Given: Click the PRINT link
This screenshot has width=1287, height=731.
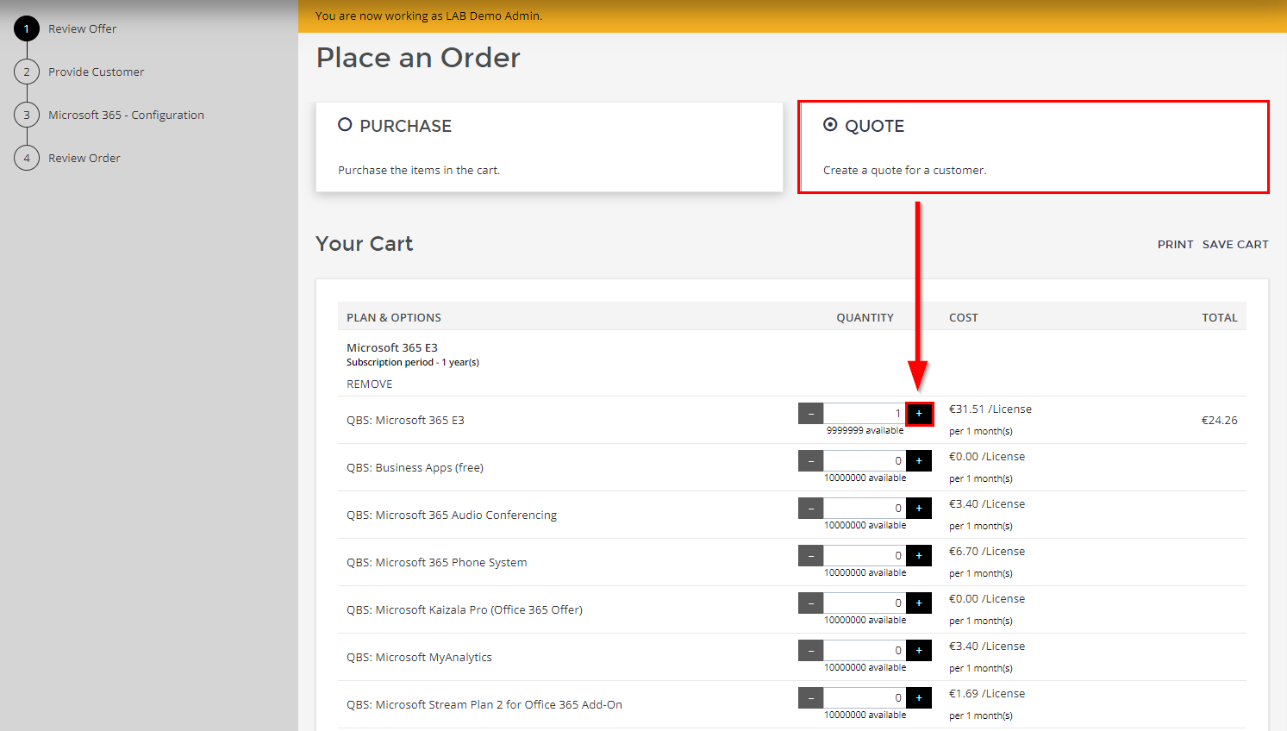Looking at the screenshot, I should tap(1175, 244).
